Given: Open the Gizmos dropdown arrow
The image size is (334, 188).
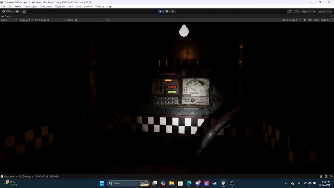Looking at the screenshot, I should [x=332, y=20].
